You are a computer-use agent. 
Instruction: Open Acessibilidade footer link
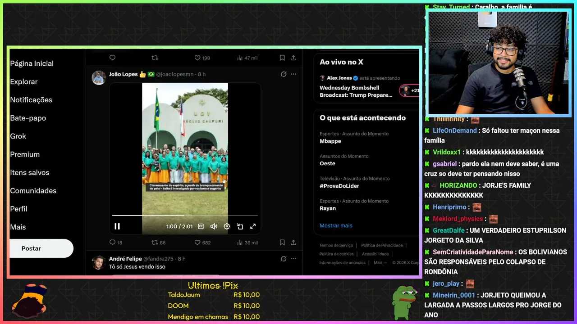[x=375, y=254]
